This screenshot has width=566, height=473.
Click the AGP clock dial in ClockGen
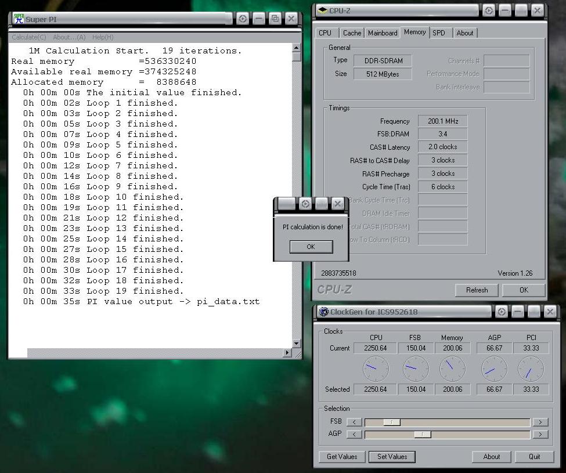point(495,369)
